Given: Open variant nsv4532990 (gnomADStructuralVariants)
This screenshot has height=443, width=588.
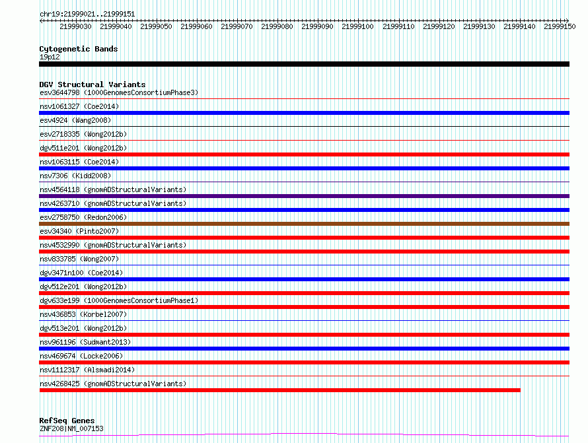Looking at the screenshot, I should click(x=113, y=245).
